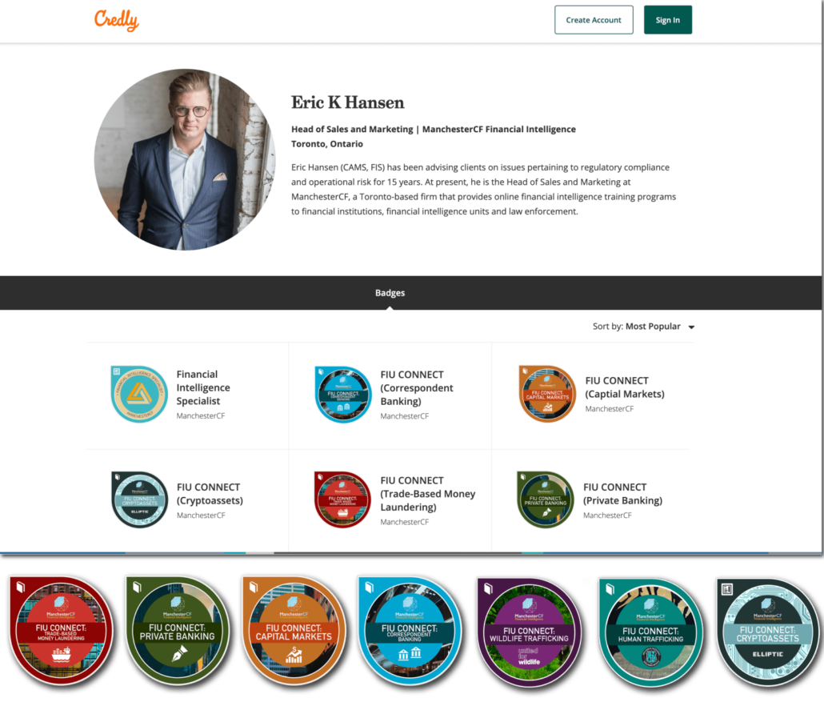Click the Sign In button
This screenshot has height=718, width=824.
pos(668,20)
